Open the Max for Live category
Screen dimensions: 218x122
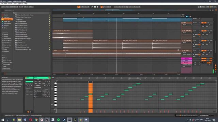tap(7, 45)
